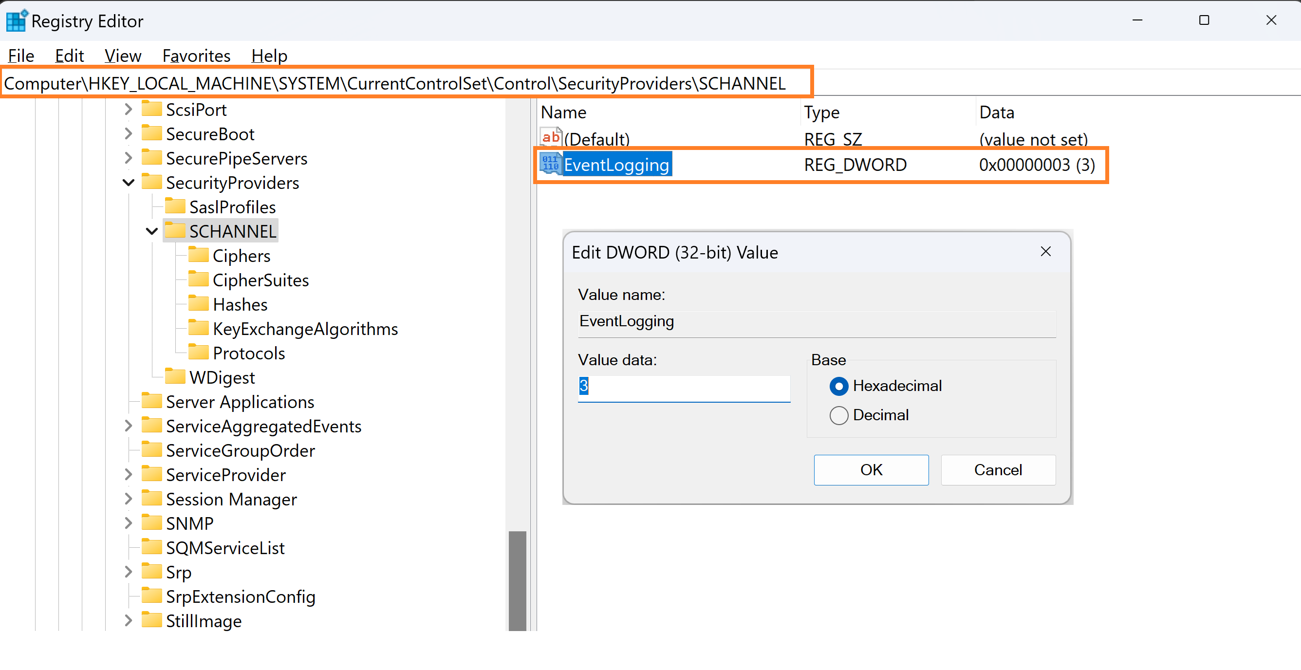The width and height of the screenshot is (1301, 670).
Task: Select the SCHANNEL folder icon
Action: (x=175, y=230)
